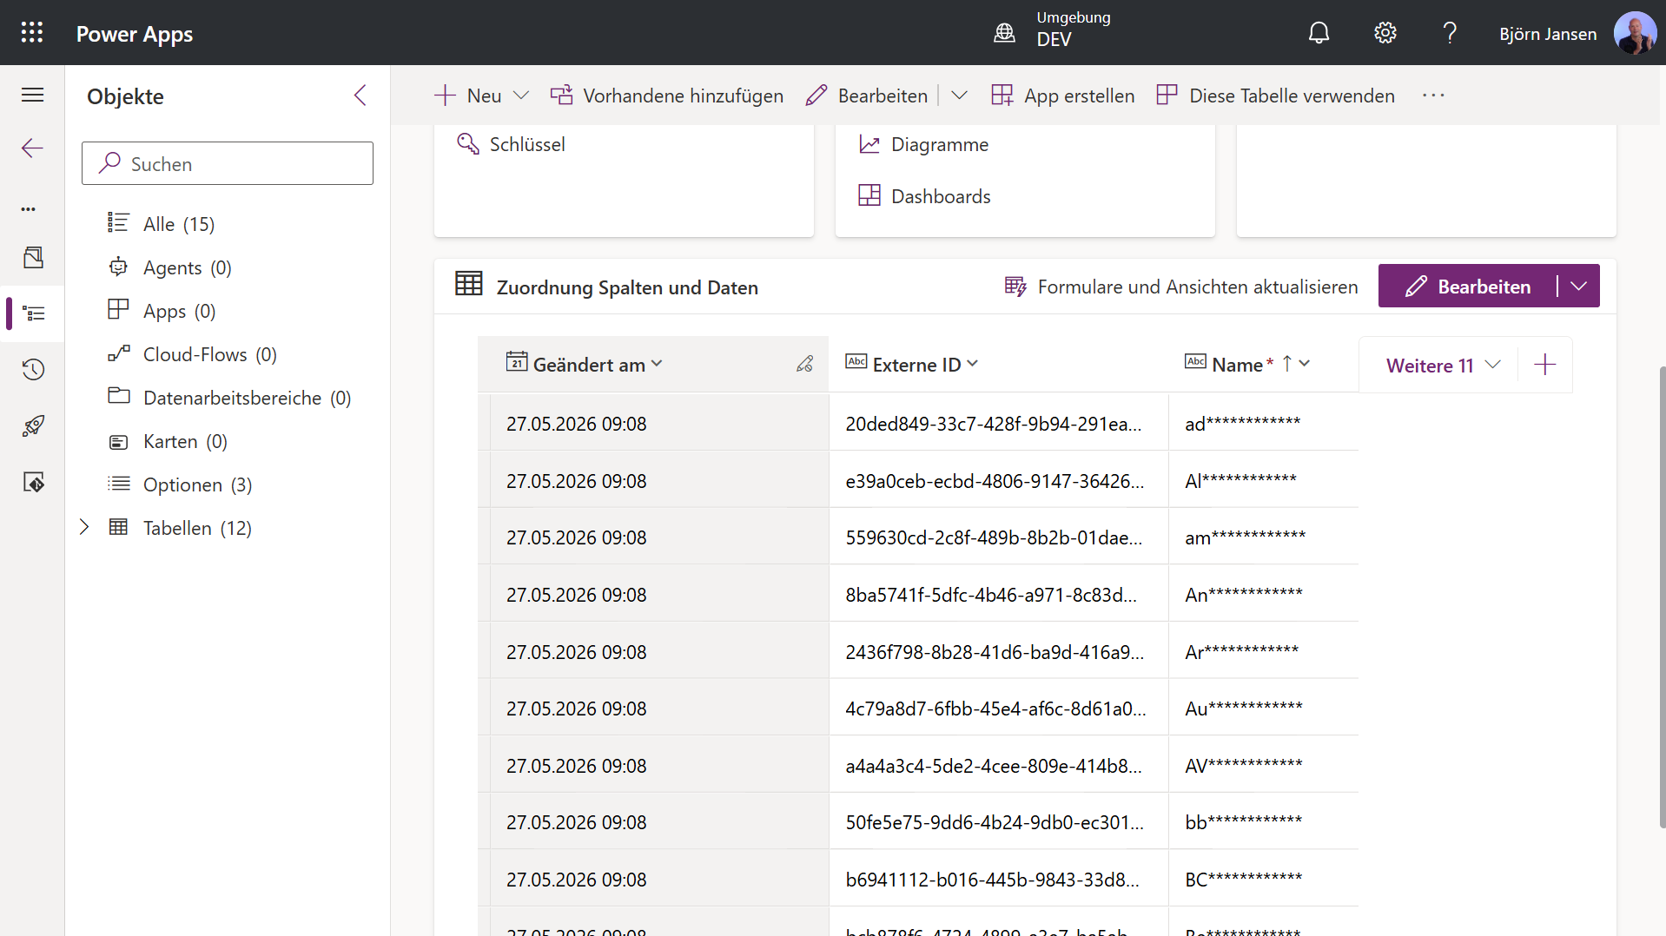Open the bottom left rail icon below the rocket
Image resolution: width=1666 pixels, height=936 pixels.
pyautogui.click(x=33, y=482)
